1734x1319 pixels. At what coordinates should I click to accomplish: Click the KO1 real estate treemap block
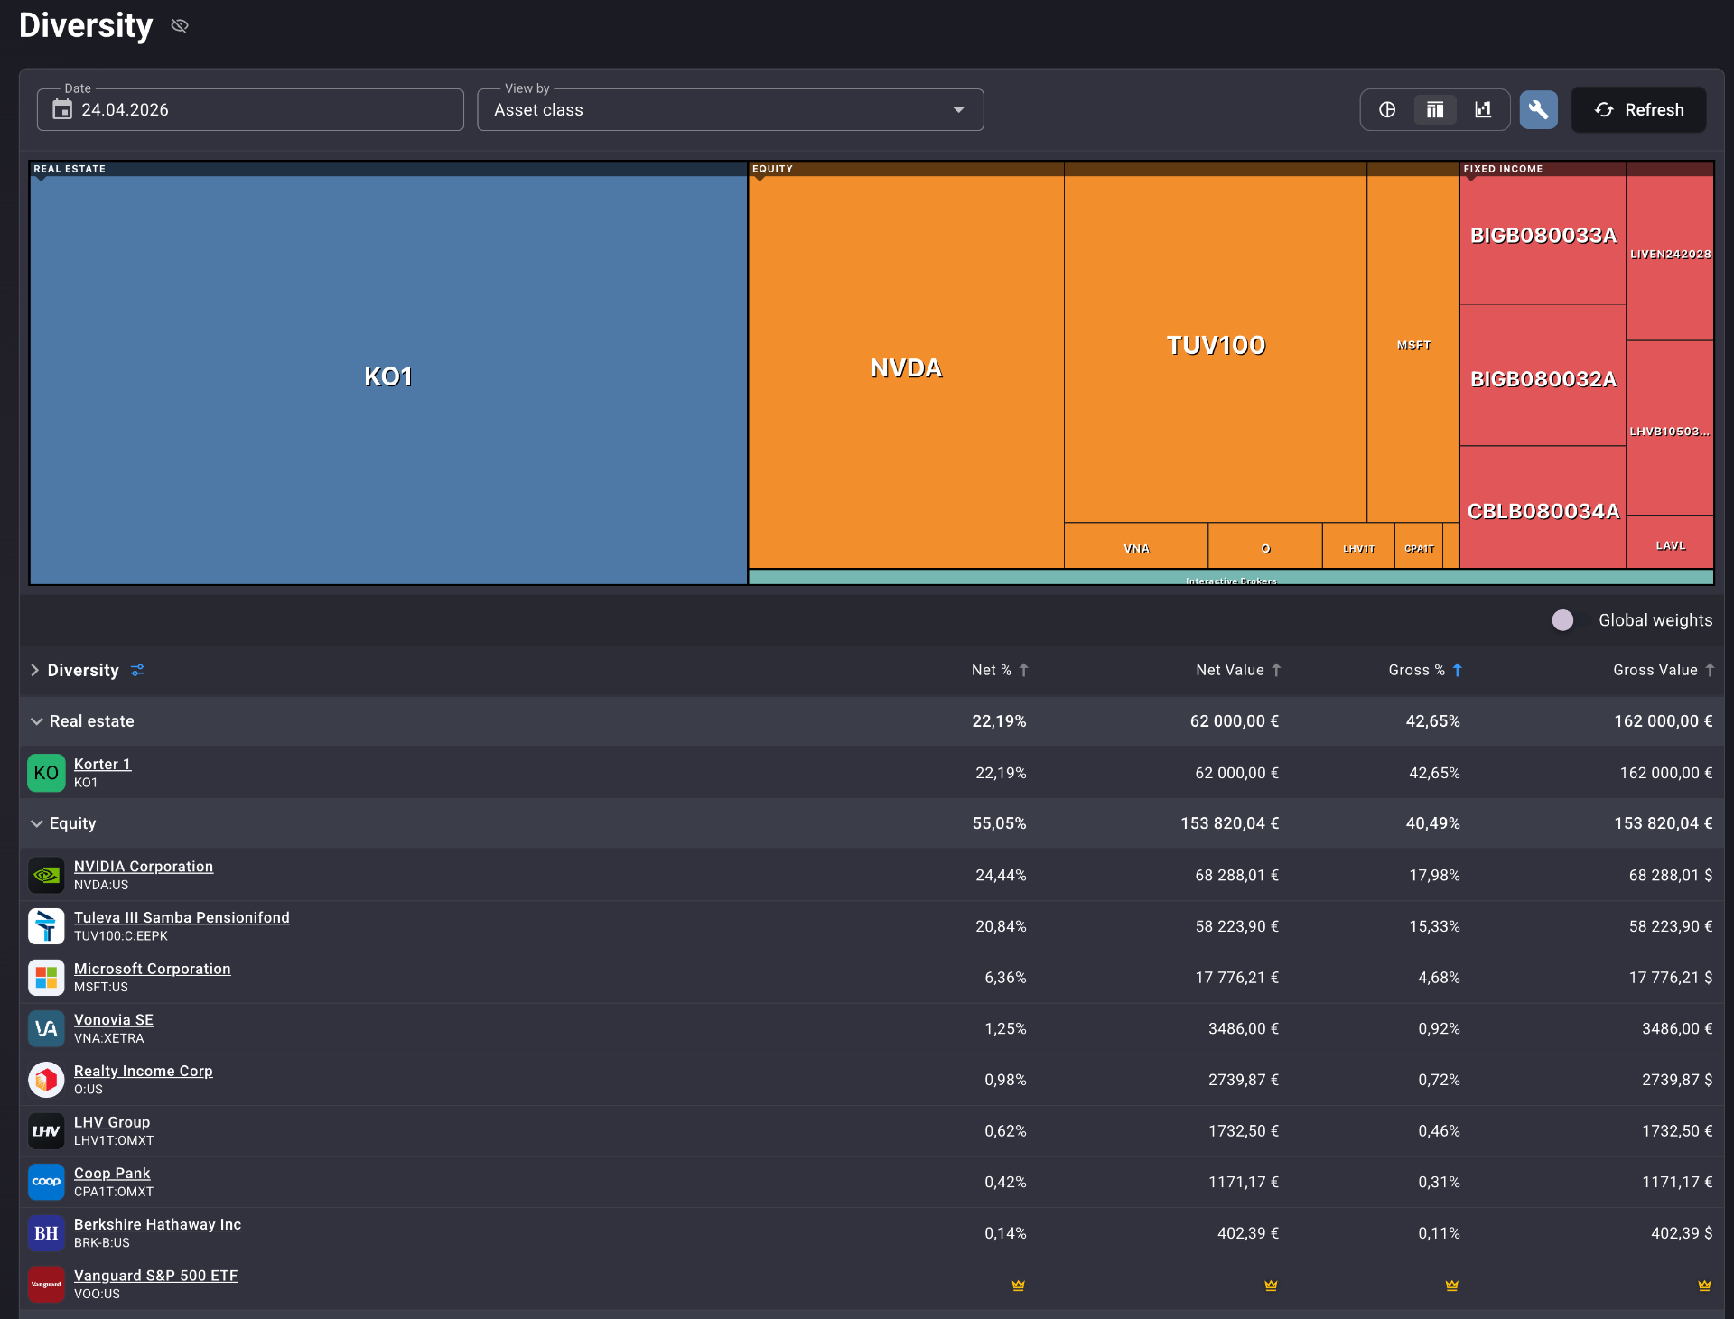pos(388,377)
